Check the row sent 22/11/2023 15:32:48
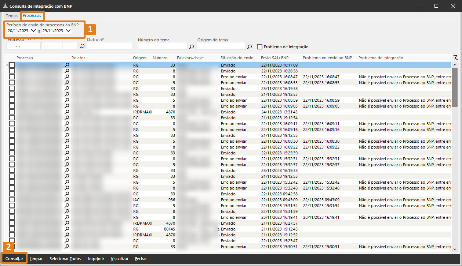Viewport: 462px width, 266px height. [12, 188]
